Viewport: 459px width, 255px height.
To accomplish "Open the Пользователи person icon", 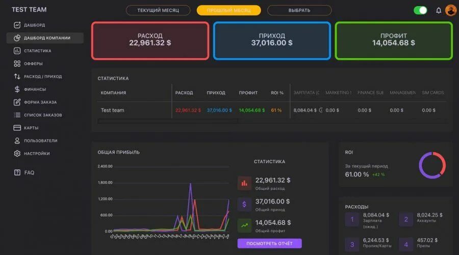I will pyautogui.click(x=17, y=141).
